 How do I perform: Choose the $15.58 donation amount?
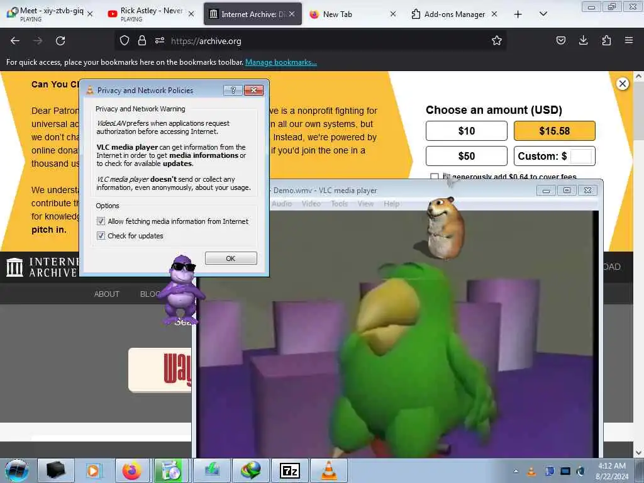click(555, 131)
